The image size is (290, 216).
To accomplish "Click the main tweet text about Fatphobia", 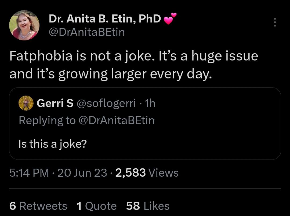I will click(x=133, y=65).
